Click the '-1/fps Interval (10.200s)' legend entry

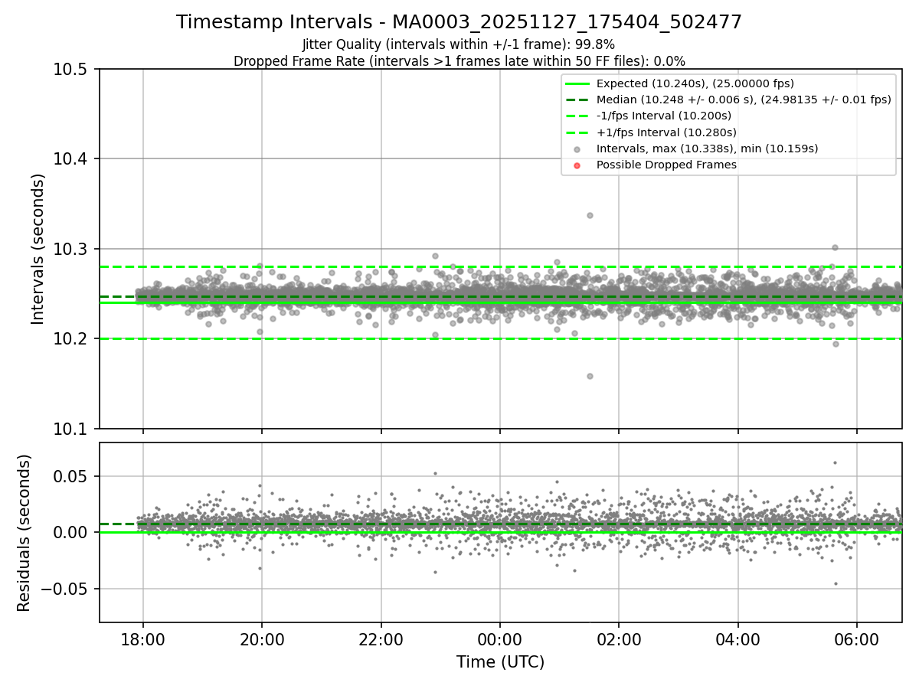point(664,116)
